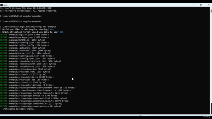Click 'Would you like to add Angular routing?' prompt
The height and width of the screenshot is (119, 212).
[26, 29]
